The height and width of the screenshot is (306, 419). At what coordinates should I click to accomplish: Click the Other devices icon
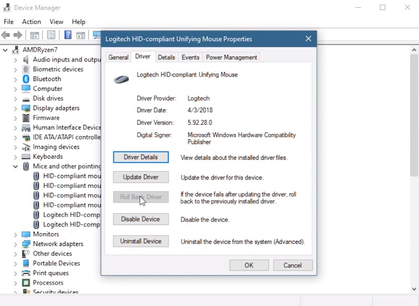click(x=26, y=254)
